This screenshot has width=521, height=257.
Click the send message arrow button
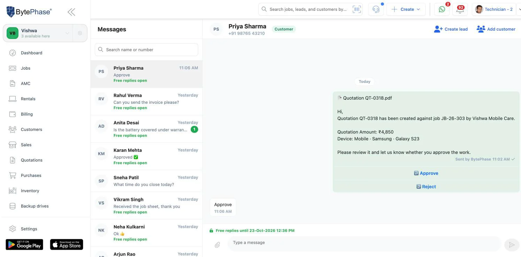click(512, 245)
